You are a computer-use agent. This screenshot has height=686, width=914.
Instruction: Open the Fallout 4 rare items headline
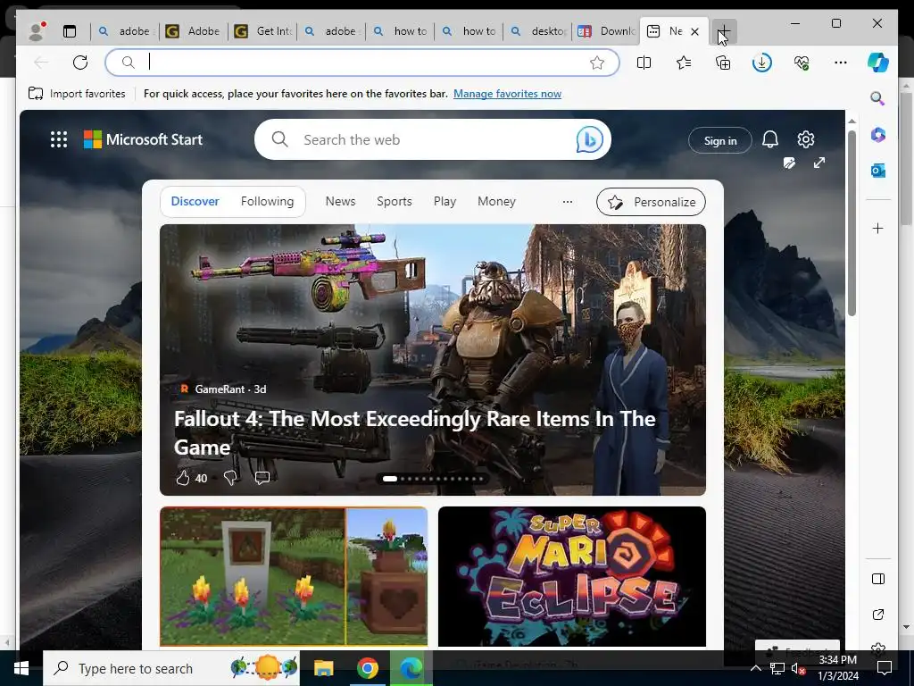pyautogui.click(x=414, y=433)
